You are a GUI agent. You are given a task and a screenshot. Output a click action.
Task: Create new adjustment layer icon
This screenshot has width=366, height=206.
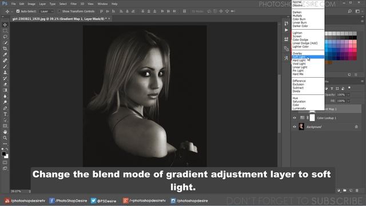[339, 191]
